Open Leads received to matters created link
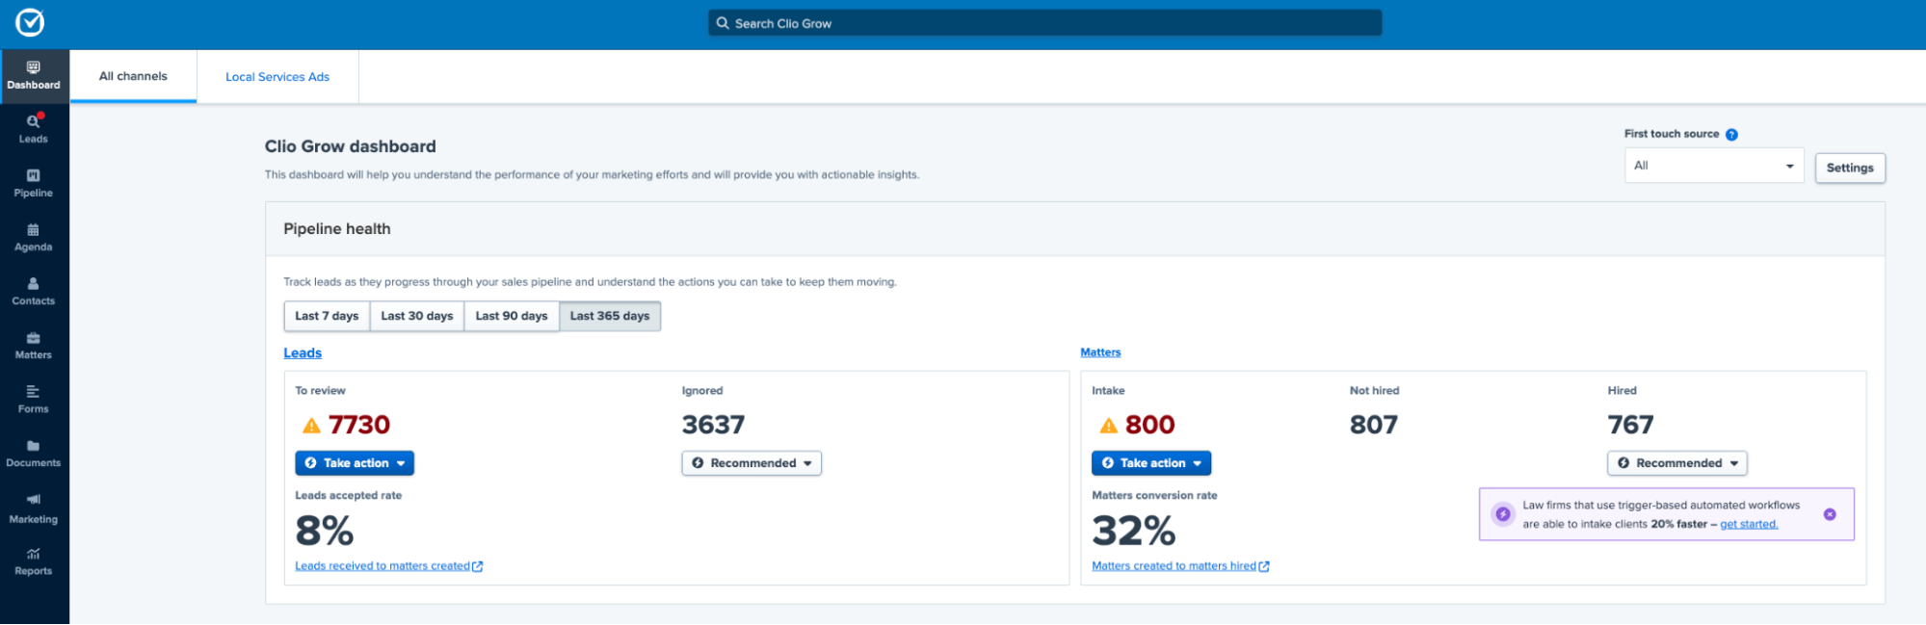This screenshot has width=1926, height=625. (x=389, y=566)
